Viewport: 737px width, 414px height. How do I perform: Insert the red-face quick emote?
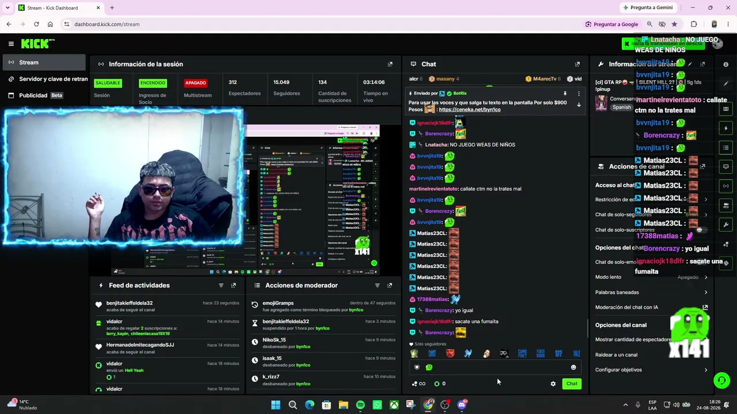pos(450,354)
